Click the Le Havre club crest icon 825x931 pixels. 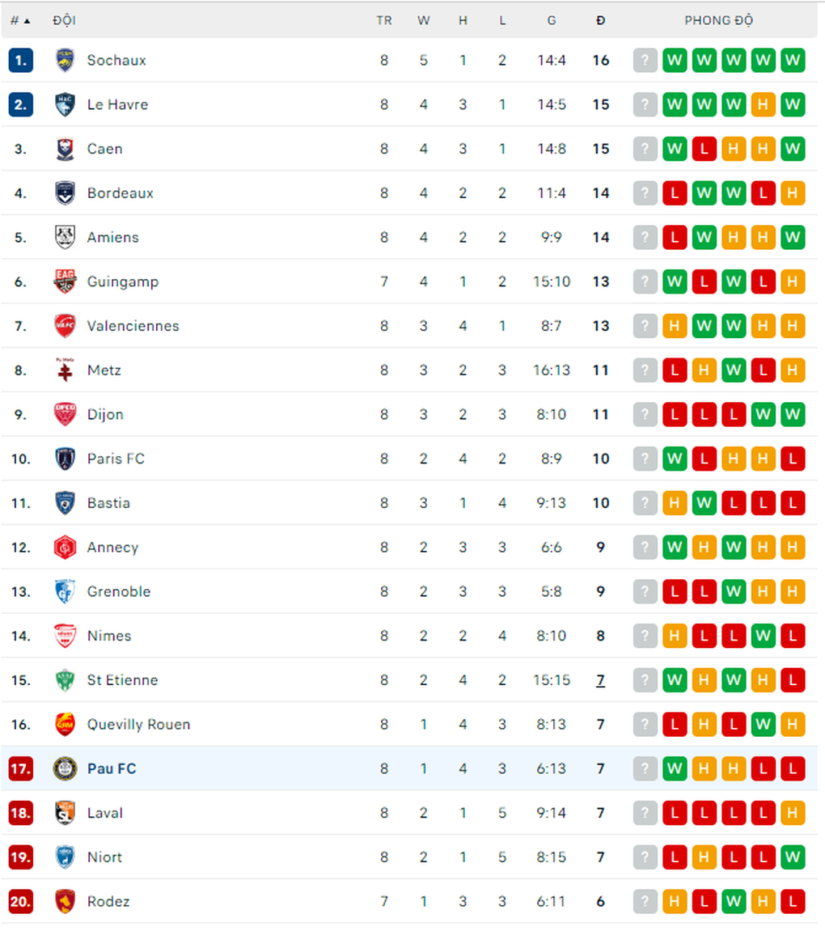click(x=65, y=104)
